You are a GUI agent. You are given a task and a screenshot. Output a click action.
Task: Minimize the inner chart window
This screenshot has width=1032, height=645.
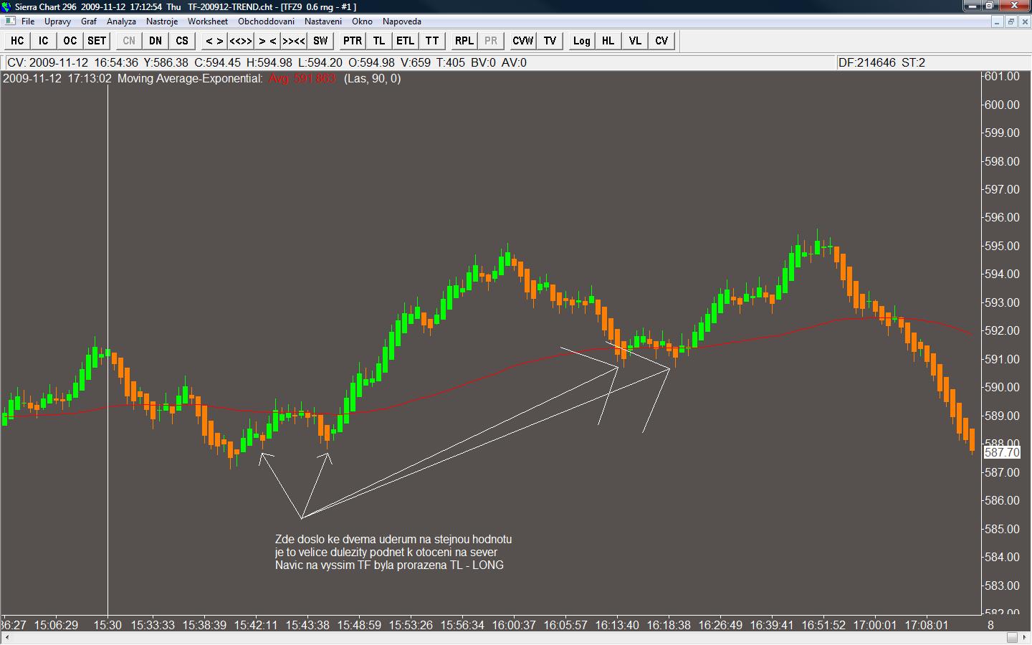click(x=997, y=21)
